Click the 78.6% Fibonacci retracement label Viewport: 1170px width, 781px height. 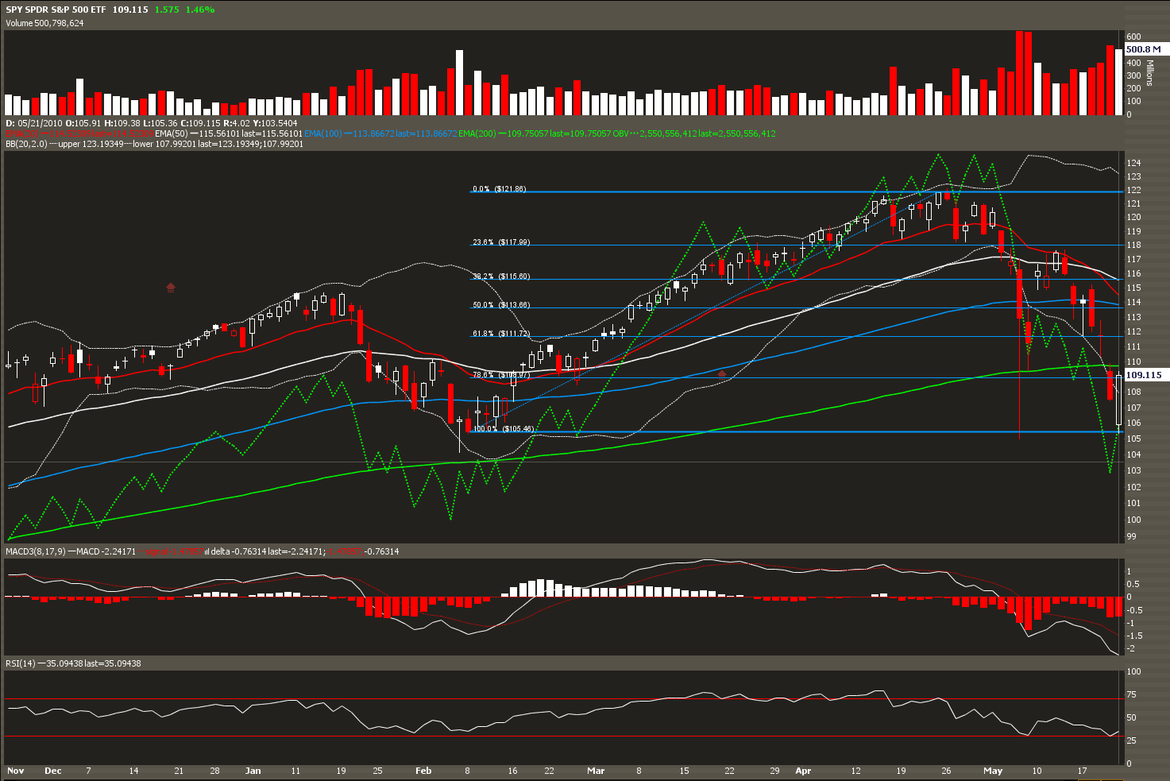click(x=501, y=374)
